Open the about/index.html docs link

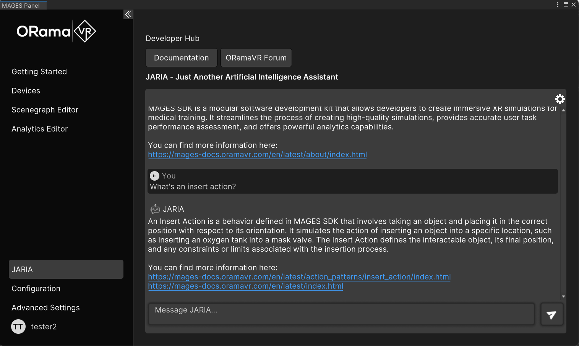click(x=257, y=155)
